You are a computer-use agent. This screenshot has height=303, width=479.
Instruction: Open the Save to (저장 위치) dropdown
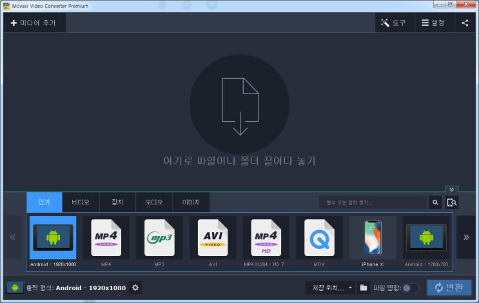pos(330,288)
